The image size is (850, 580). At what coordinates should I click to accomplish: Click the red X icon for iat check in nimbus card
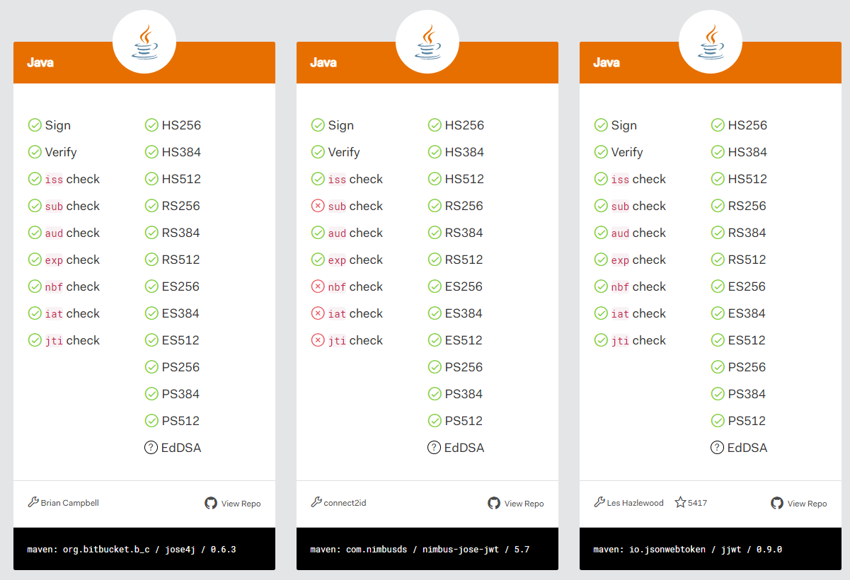click(318, 313)
